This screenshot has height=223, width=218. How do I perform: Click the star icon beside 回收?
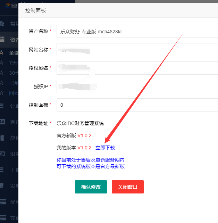pyautogui.click(x=2, y=93)
